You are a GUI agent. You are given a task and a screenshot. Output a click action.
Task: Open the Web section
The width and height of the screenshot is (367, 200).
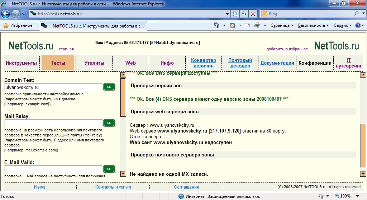coord(130,63)
